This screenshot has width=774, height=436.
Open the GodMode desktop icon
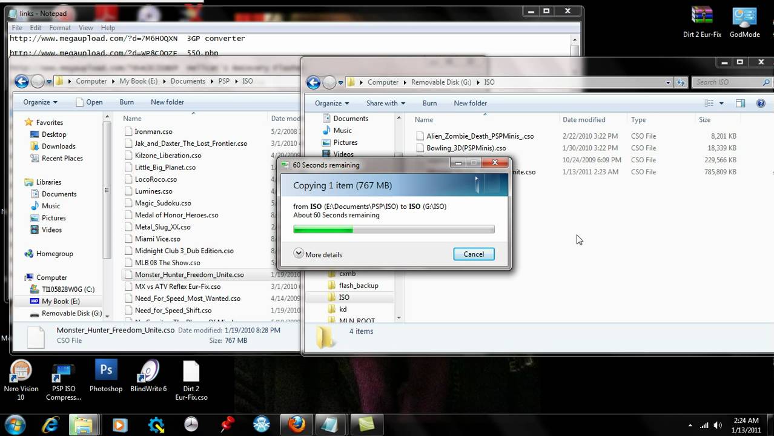point(744,22)
